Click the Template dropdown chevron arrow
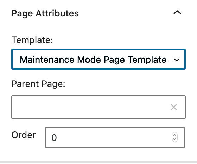The height and width of the screenshot is (164, 197). [x=176, y=60]
